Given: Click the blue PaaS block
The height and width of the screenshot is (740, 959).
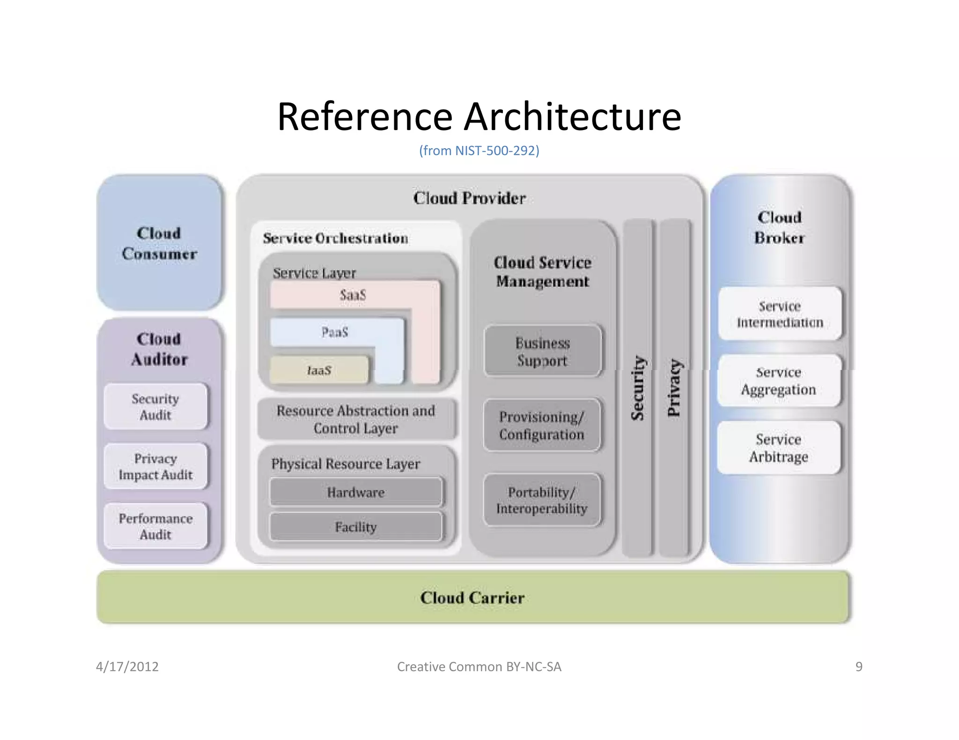Looking at the screenshot, I should tap(335, 332).
